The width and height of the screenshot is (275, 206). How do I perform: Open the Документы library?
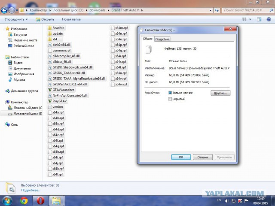pos(19,68)
